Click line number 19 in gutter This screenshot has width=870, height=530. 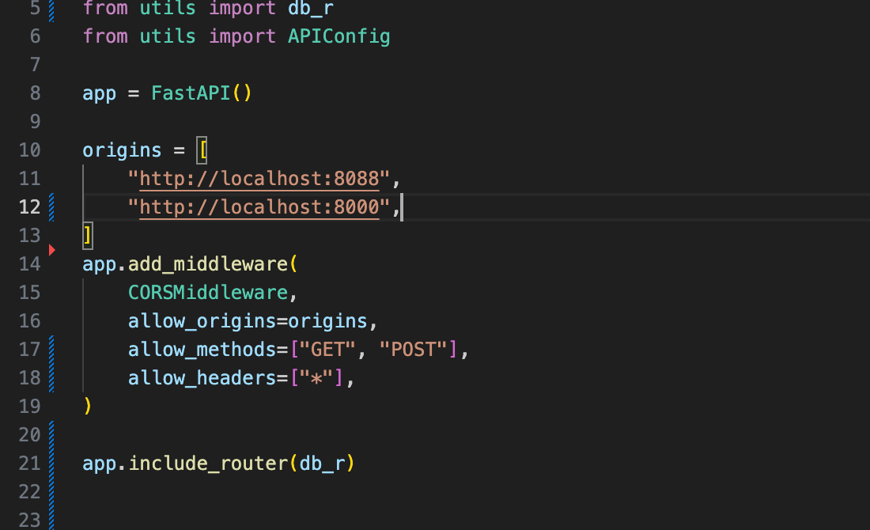(x=30, y=407)
